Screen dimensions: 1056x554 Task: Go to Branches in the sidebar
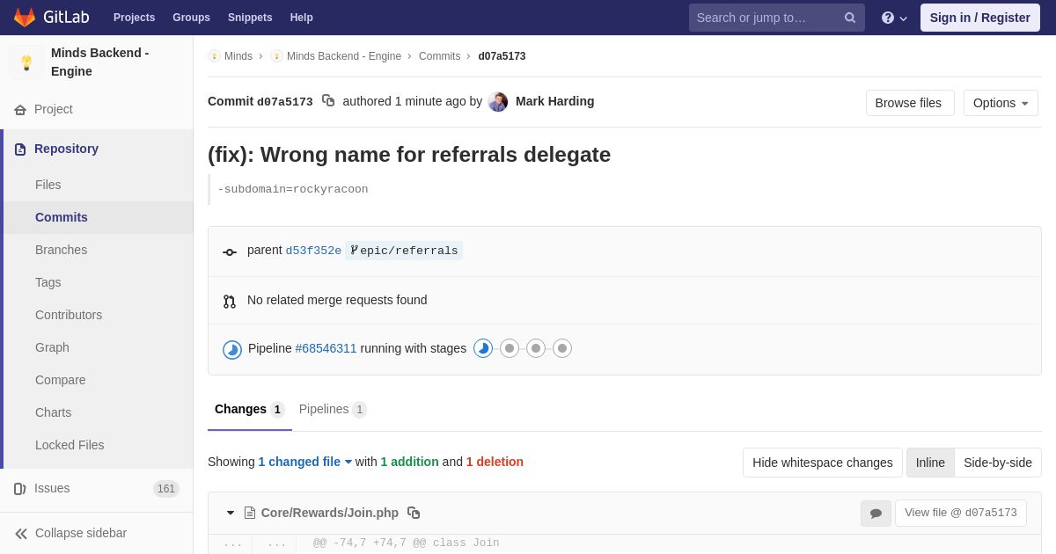click(x=97, y=250)
